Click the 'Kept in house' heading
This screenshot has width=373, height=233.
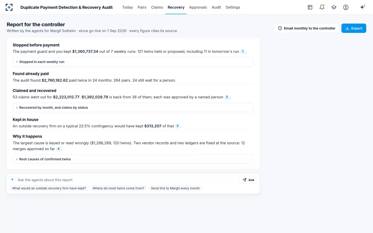[25, 120]
